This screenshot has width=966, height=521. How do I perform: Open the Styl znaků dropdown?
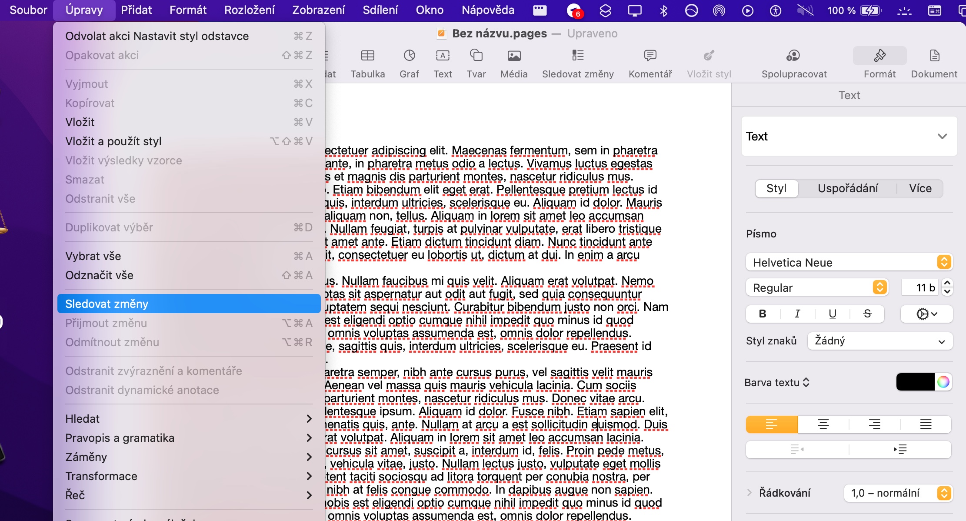(880, 341)
